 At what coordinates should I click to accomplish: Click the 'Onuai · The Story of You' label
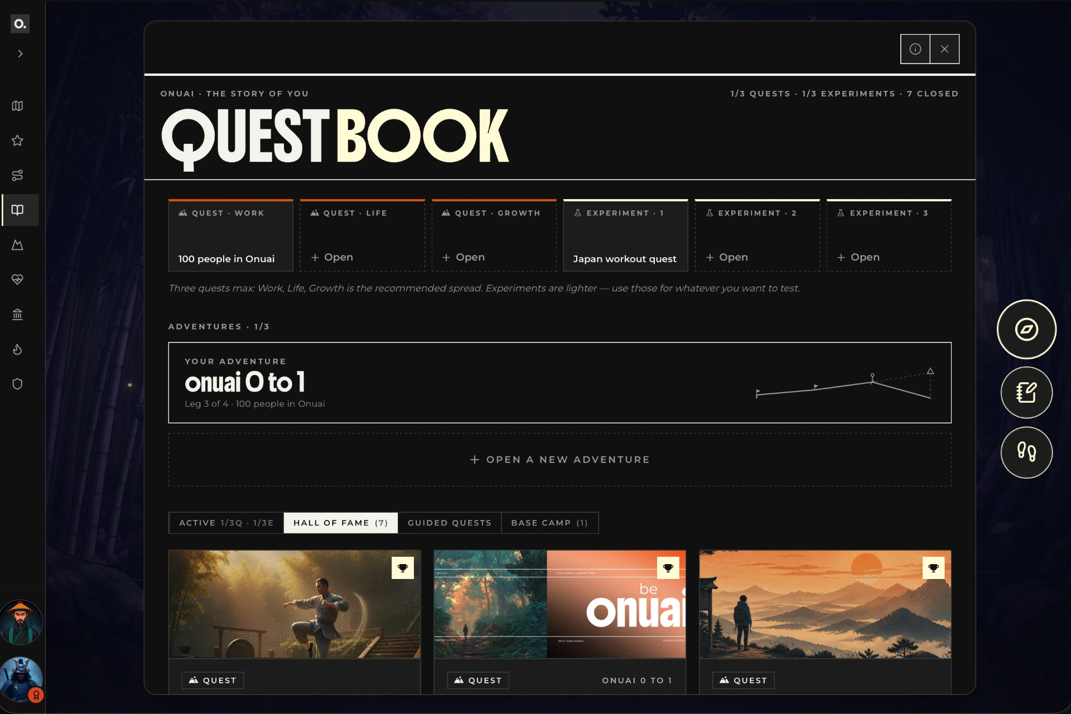[234, 94]
